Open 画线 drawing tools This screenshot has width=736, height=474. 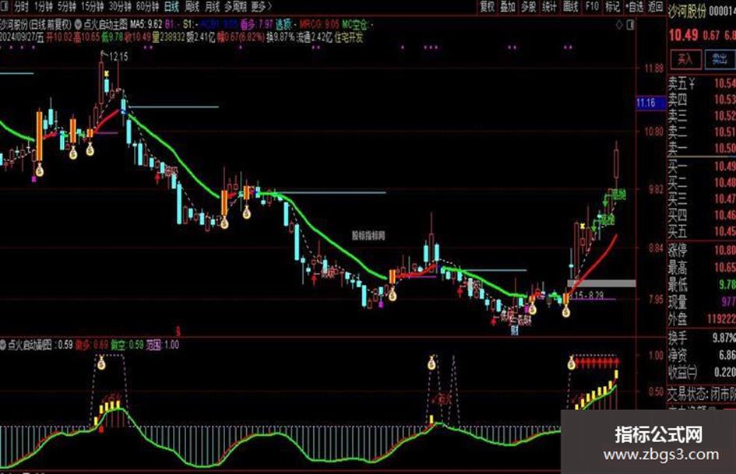point(570,6)
